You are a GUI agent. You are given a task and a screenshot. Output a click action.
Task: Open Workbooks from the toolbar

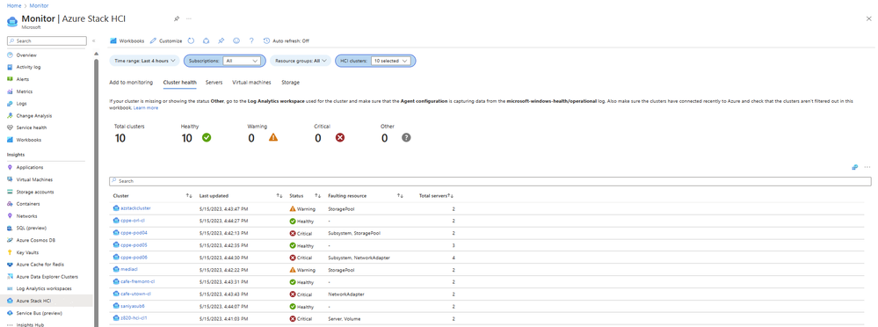point(127,40)
